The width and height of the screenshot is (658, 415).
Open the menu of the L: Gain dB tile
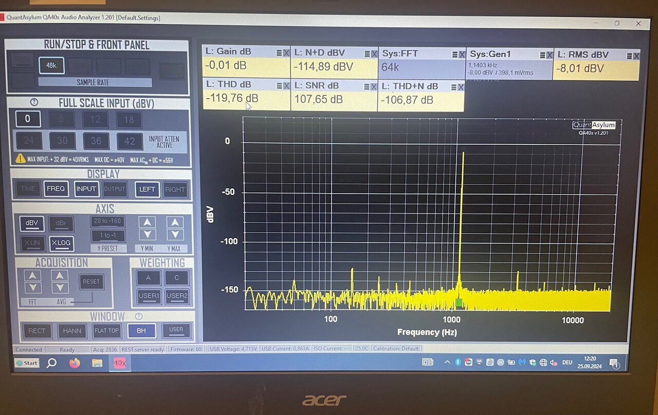(279, 53)
